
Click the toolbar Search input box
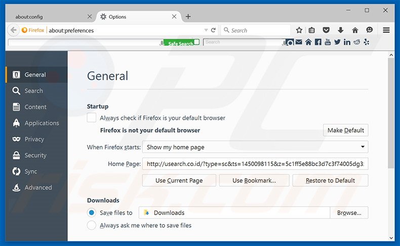point(244,42)
